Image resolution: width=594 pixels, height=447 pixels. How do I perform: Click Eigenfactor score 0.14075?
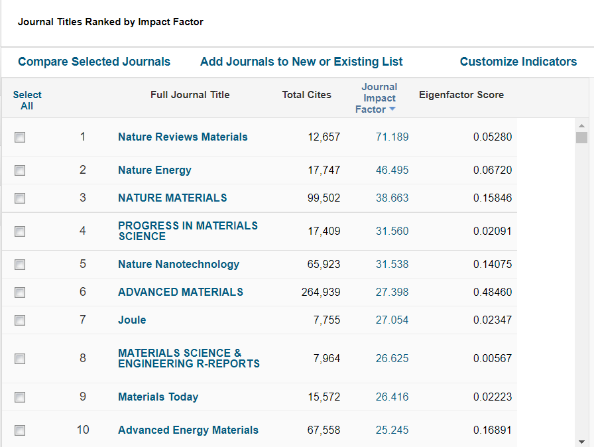pos(493,264)
